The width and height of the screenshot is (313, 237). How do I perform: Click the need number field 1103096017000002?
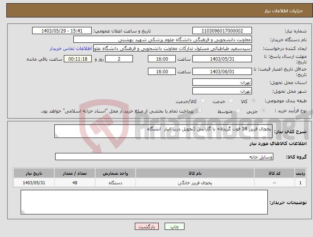[222, 31]
